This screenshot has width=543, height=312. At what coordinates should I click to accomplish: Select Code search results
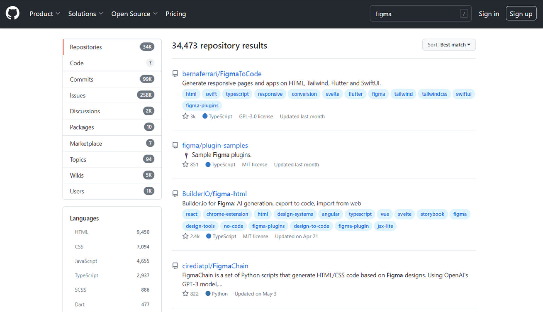112,63
